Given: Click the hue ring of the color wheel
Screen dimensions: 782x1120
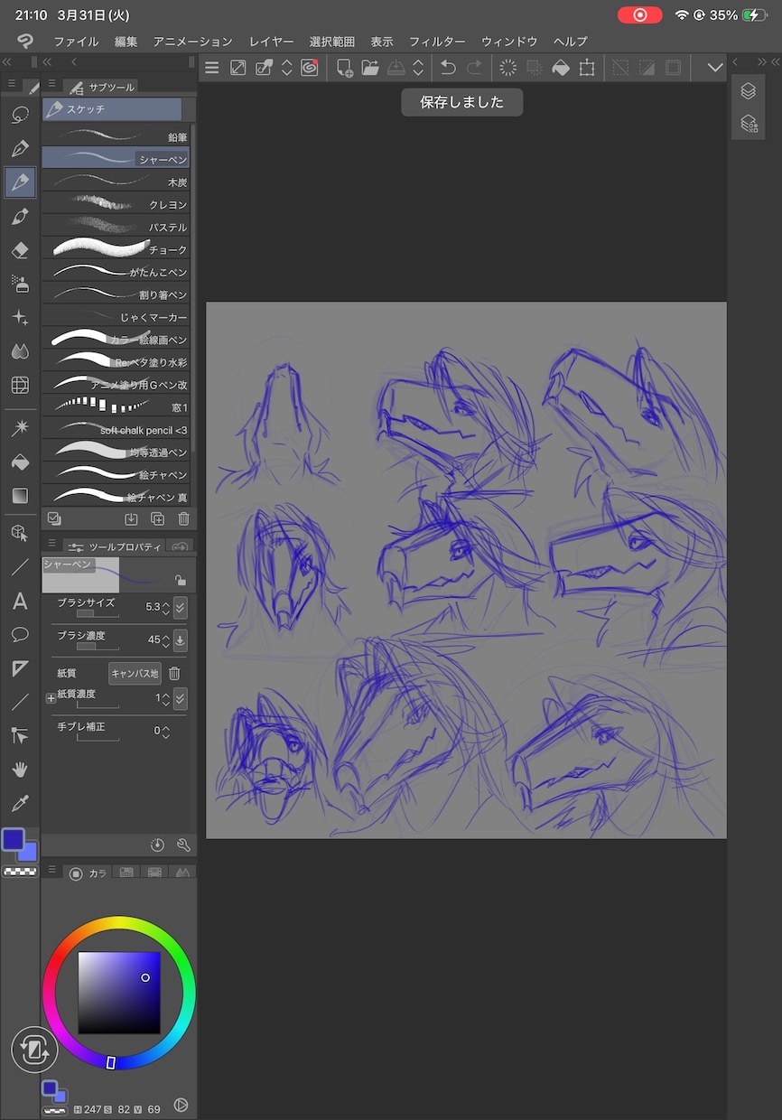Looking at the screenshot, I should tap(118, 924).
